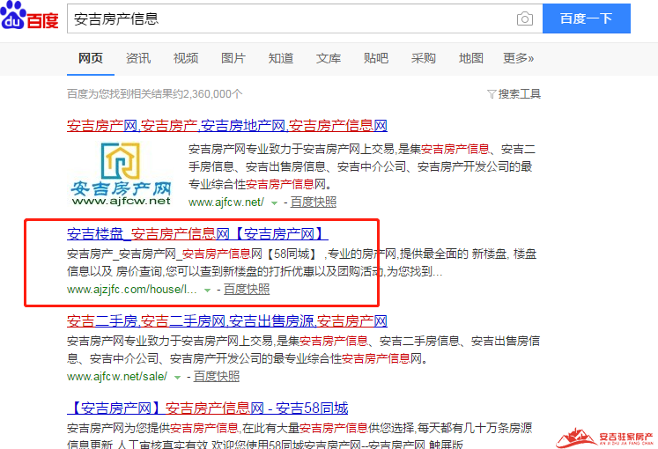
Task: Expand arrow next to www.ajzjfc.com URL
Action: tap(207, 291)
